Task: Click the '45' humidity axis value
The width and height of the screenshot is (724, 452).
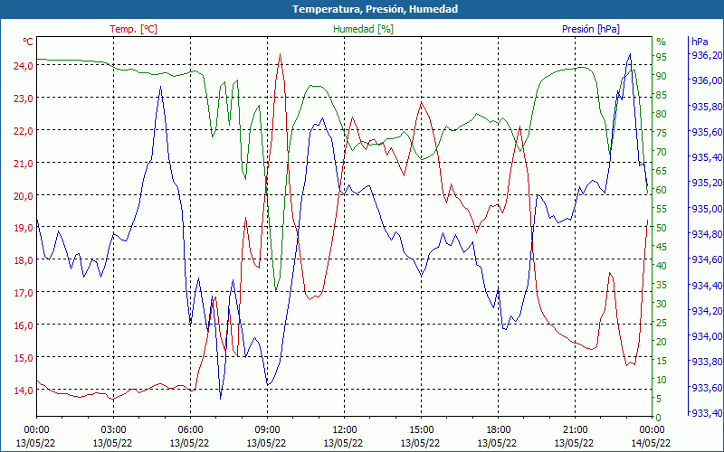Action: 662,247
